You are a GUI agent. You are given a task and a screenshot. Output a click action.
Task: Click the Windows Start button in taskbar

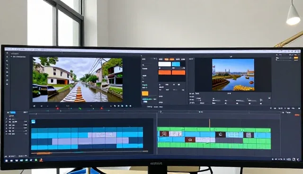[x=6, y=160]
